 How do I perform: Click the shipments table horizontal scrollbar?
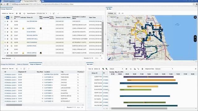click(21, 55)
